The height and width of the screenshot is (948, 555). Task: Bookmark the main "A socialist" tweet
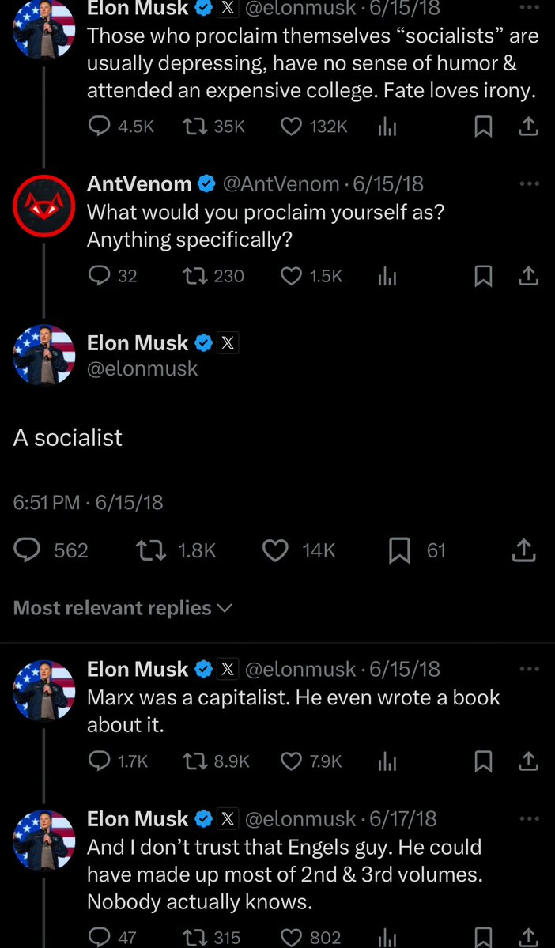pyautogui.click(x=400, y=550)
